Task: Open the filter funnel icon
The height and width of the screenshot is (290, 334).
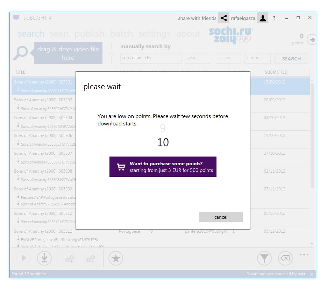Action: pos(264,258)
